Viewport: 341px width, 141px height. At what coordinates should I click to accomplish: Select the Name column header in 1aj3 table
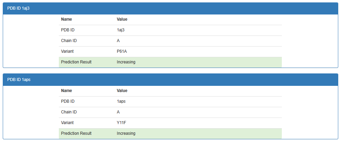pyautogui.click(x=66, y=19)
